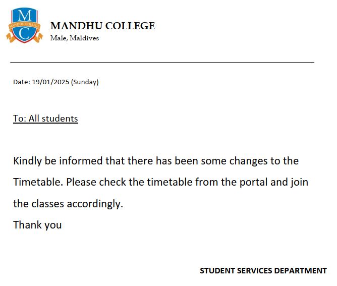Click the horizontal divider line below the header
337x286 pixels.
pos(162,62)
